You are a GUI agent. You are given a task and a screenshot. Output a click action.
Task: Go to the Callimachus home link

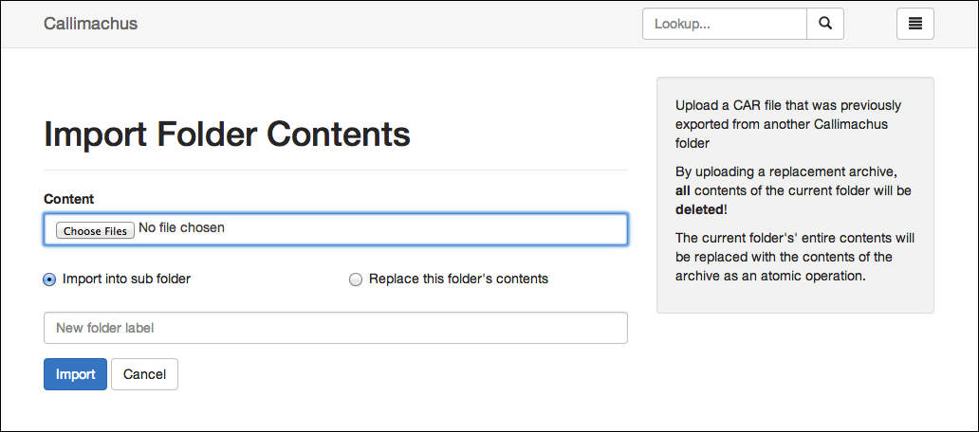90,24
